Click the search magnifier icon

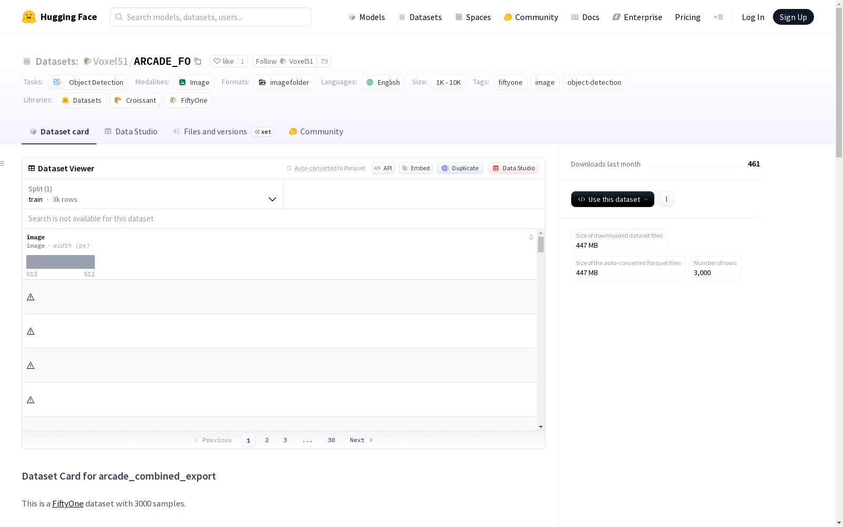pyautogui.click(x=119, y=17)
